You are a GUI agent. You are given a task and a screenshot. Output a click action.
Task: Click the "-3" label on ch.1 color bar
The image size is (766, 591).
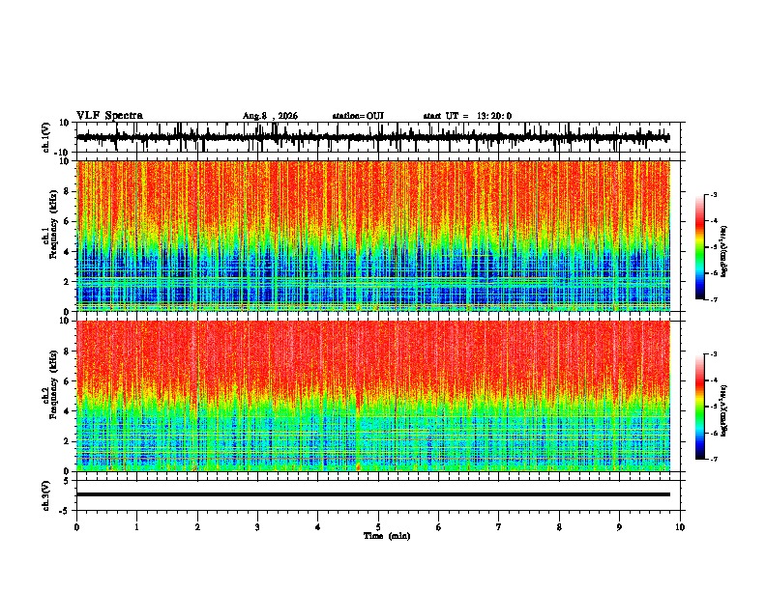click(x=714, y=194)
